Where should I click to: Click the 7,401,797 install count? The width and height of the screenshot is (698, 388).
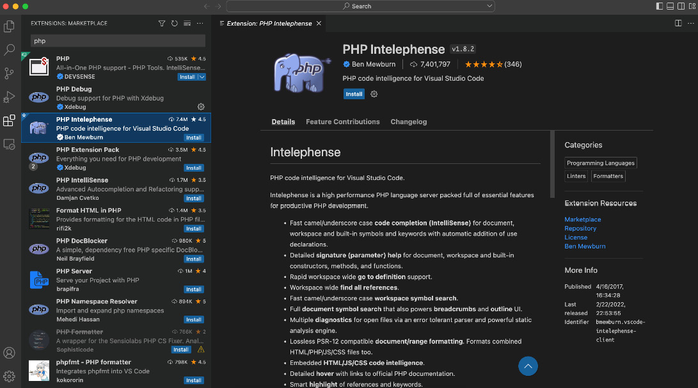(430, 64)
